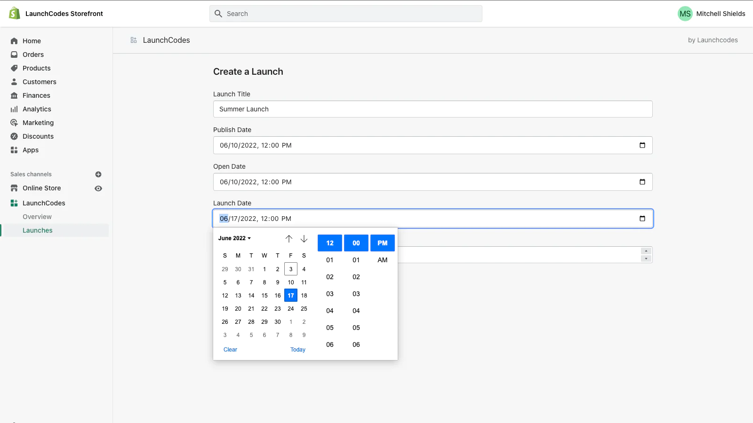753x423 pixels.
Task: Select June 22 in calendar
Action: [264, 309]
